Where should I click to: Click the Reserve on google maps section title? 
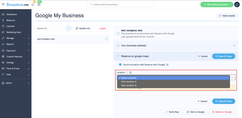point(135,56)
